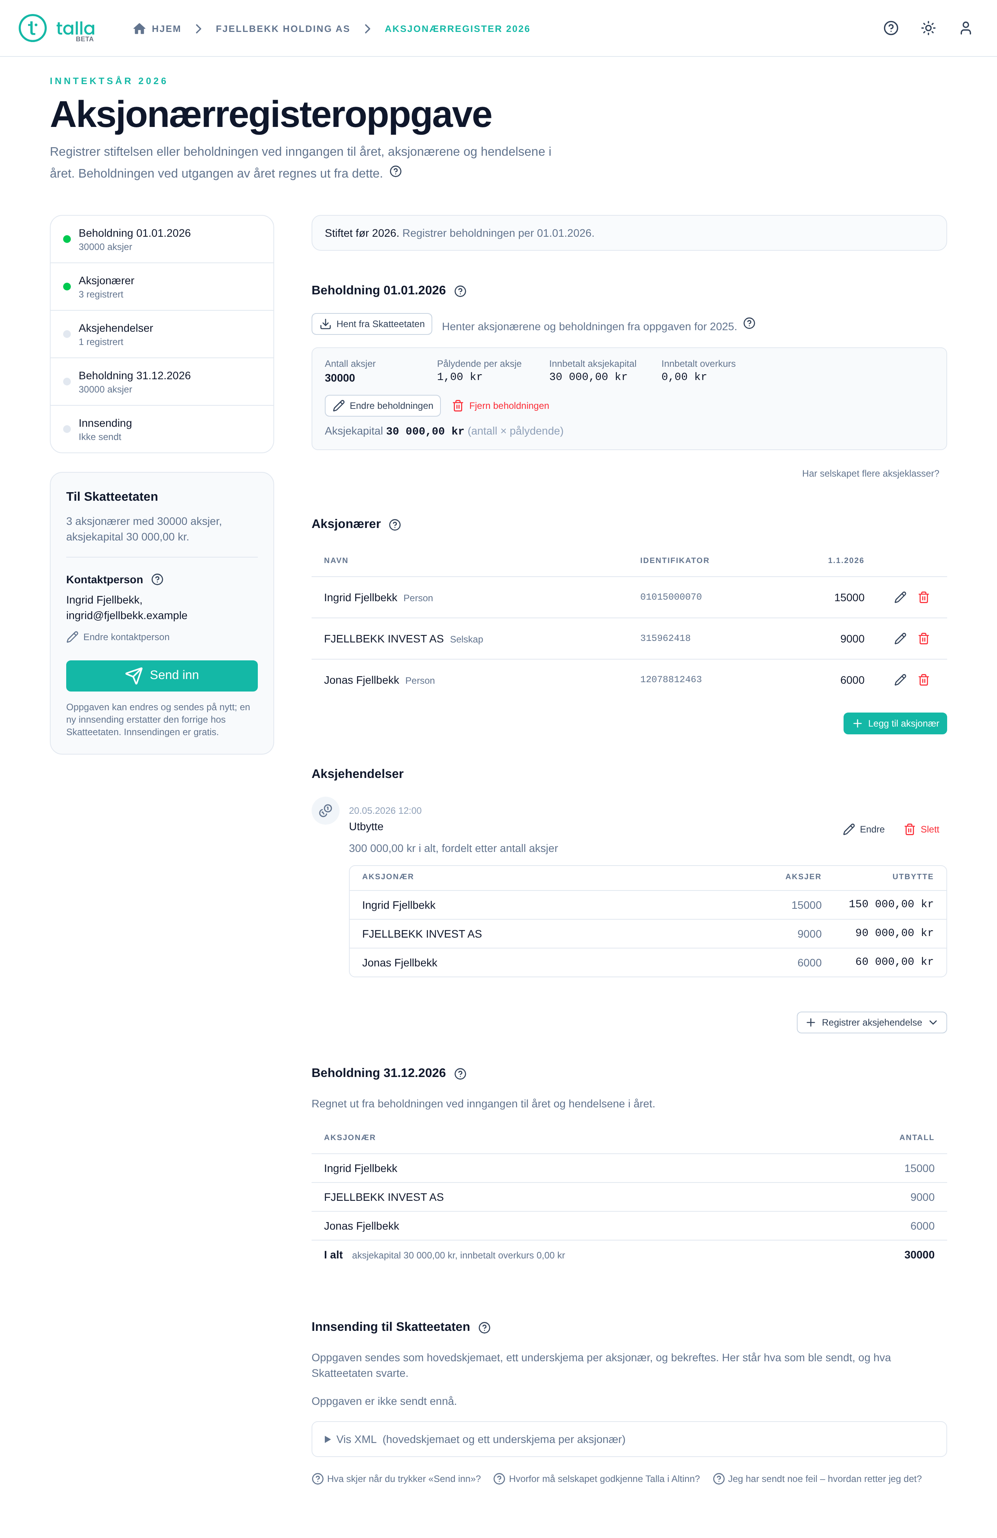
Task: Open help icon beside Beholdning 01.01.2026 heading
Action: (460, 291)
